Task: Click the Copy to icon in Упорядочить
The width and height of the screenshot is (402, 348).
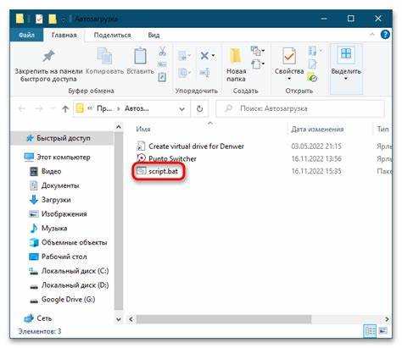Action: (x=183, y=73)
